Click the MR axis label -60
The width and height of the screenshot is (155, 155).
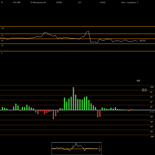(151, 127)
